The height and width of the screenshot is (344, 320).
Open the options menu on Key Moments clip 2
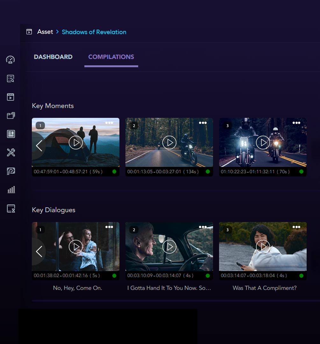point(203,123)
